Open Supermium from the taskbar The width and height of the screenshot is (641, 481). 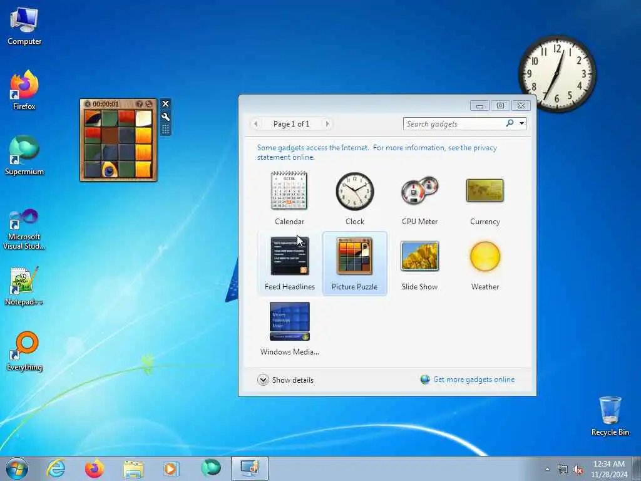210,468
